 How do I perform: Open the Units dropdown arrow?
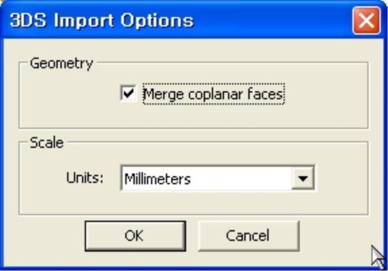(x=303, y=178)
